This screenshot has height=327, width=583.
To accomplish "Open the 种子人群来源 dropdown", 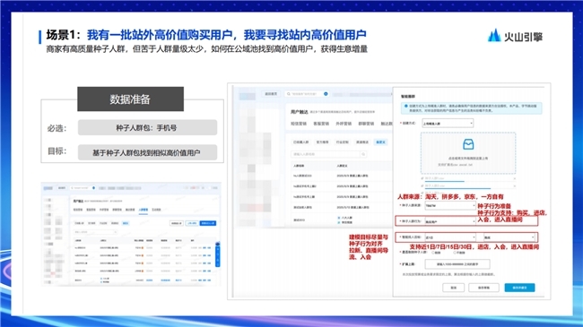I will [450, 205].
